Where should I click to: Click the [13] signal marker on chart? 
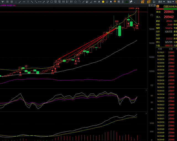click(117, 21)
